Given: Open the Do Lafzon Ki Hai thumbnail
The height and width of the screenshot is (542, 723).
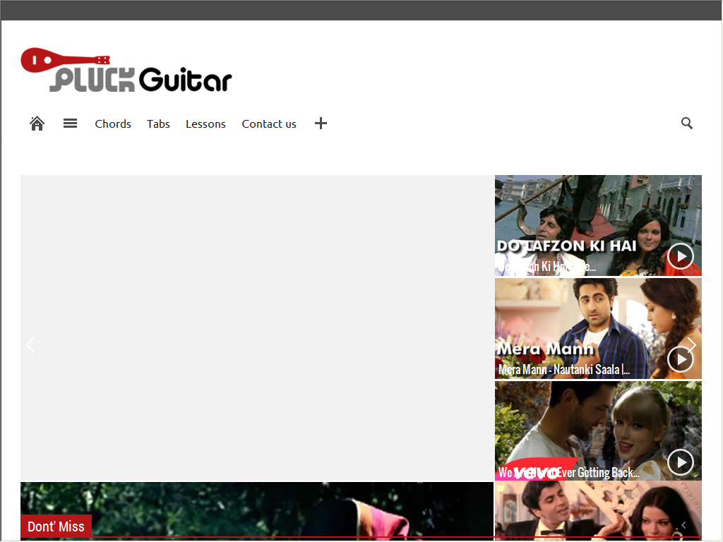Looking at the screenshot, I should (x=599, y=225).
